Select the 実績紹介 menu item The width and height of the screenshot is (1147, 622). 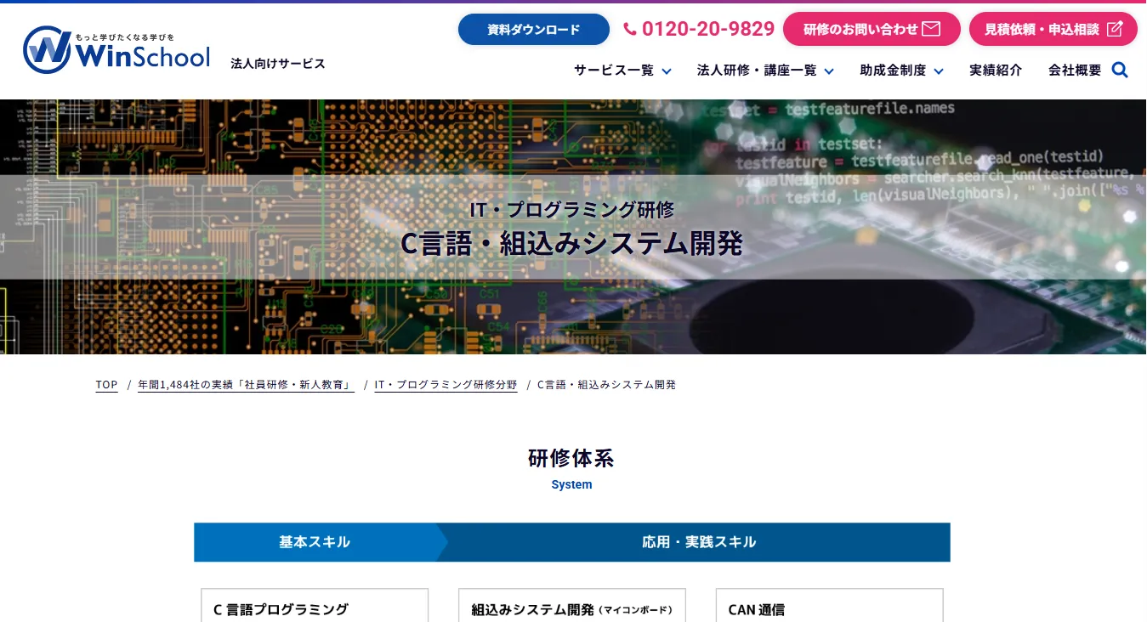[996, 71]
